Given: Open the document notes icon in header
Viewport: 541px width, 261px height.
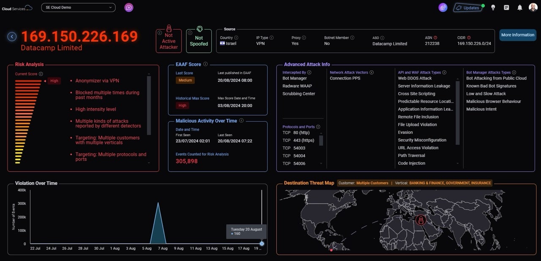Looking at the screenshot, I should pos(507,8).
